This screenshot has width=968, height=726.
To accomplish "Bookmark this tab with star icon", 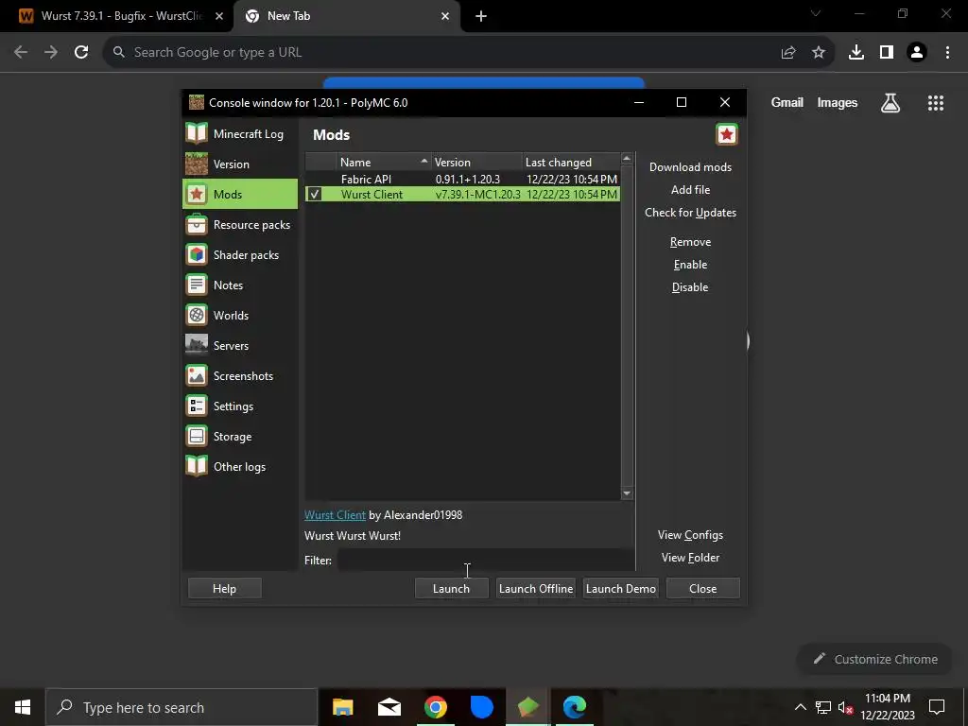I will (x=819, y=53).
